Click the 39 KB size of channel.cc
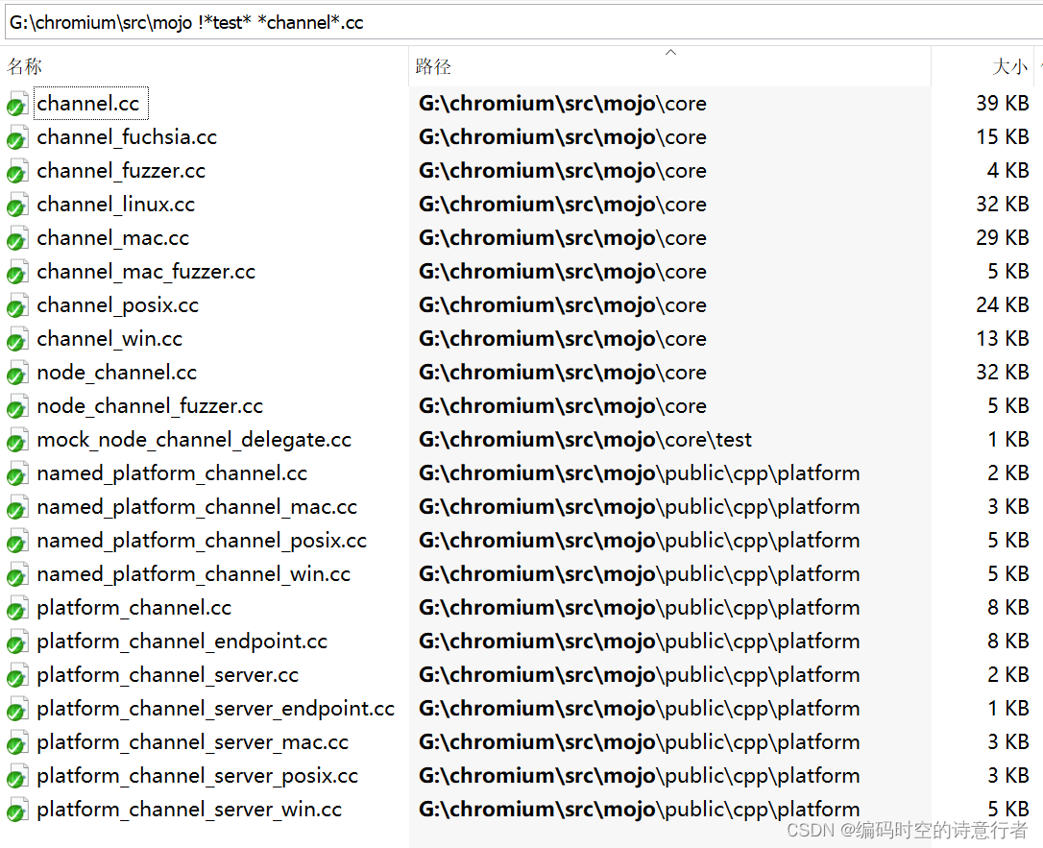This screenshot has height=848, width=1043. pyautogui.click(x=1003, y=103)
